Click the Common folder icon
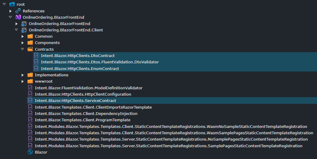This screenshot has height=159, width=317. tap(30, 36)
